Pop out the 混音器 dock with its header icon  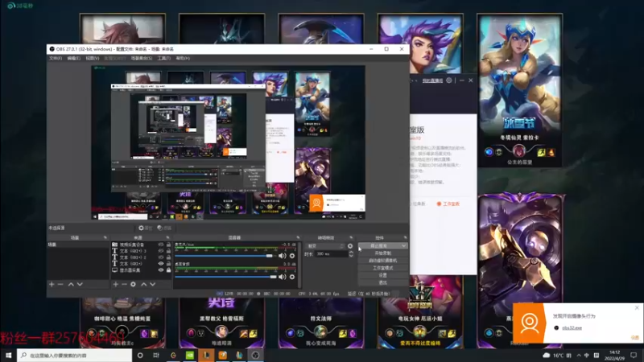[x=298, y=237]
